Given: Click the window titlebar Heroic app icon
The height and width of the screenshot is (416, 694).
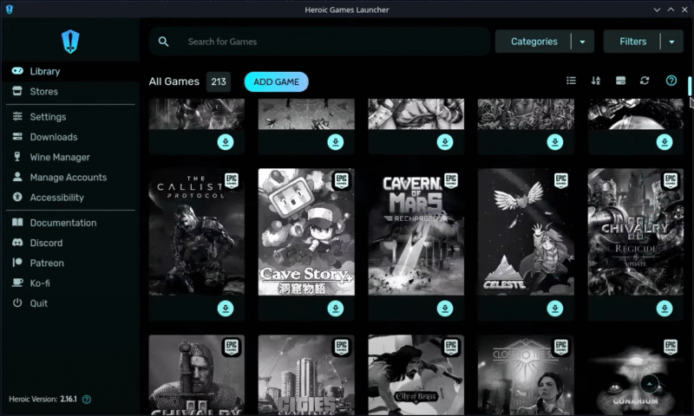Looking at the screenshot, I should [x=10, y=10].
